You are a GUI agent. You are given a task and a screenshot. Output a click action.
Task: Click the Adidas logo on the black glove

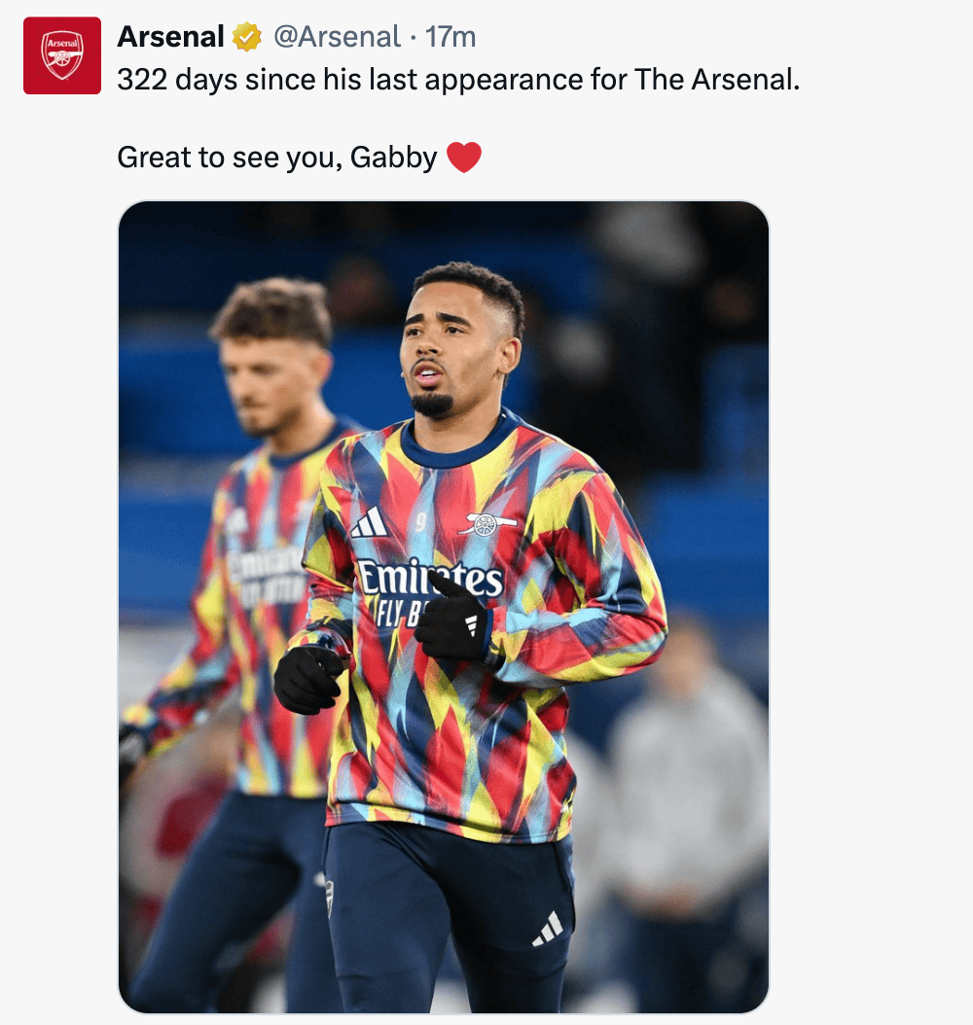[x=473, y=624]
